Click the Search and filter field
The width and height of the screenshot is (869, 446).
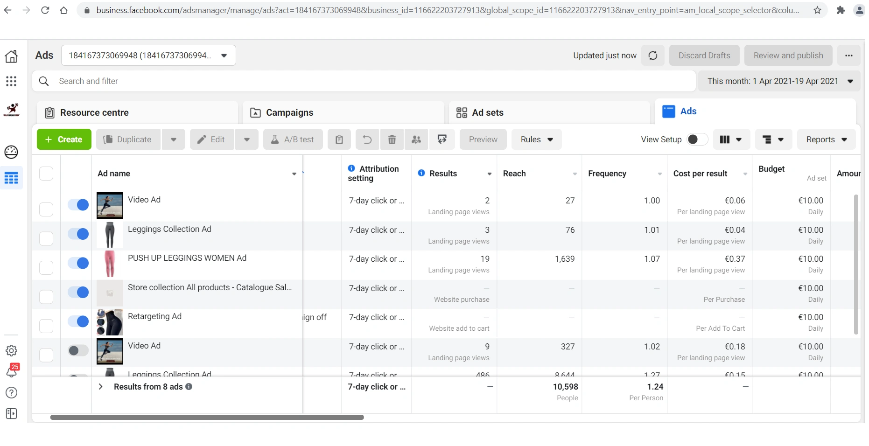364,81
